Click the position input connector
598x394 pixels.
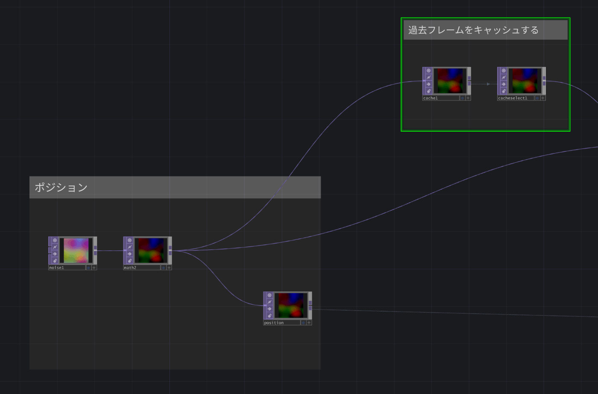coord(265,306)
